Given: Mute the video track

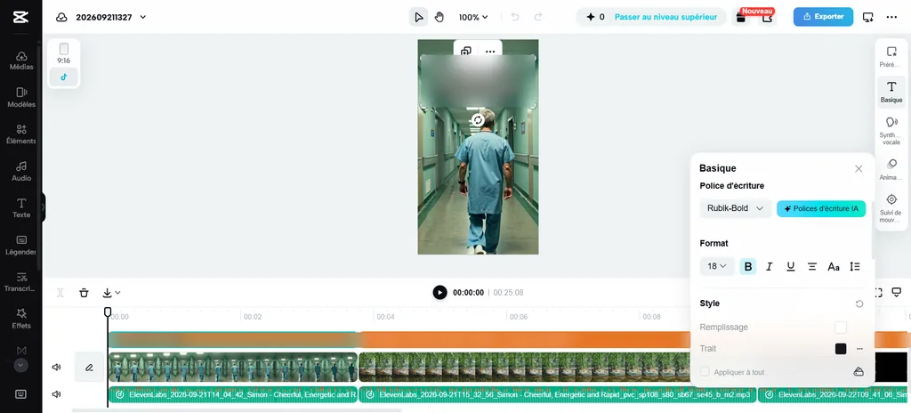Looking at the screenshot, I should [56, 367].
